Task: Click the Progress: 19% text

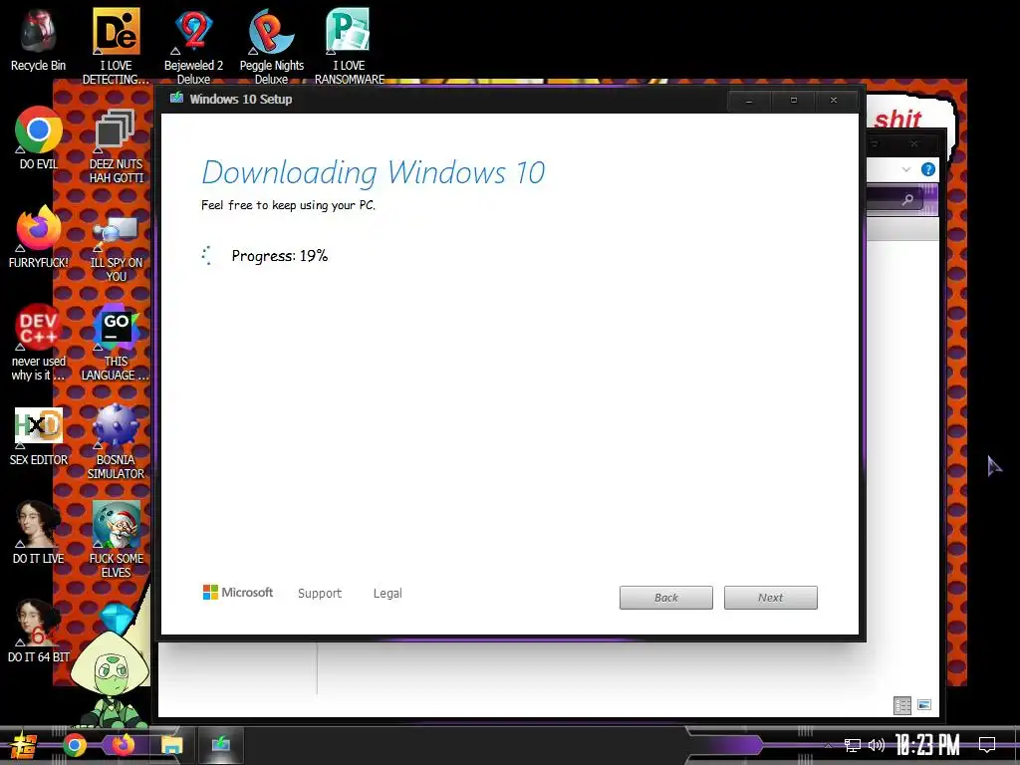Action: pos(280,256)
